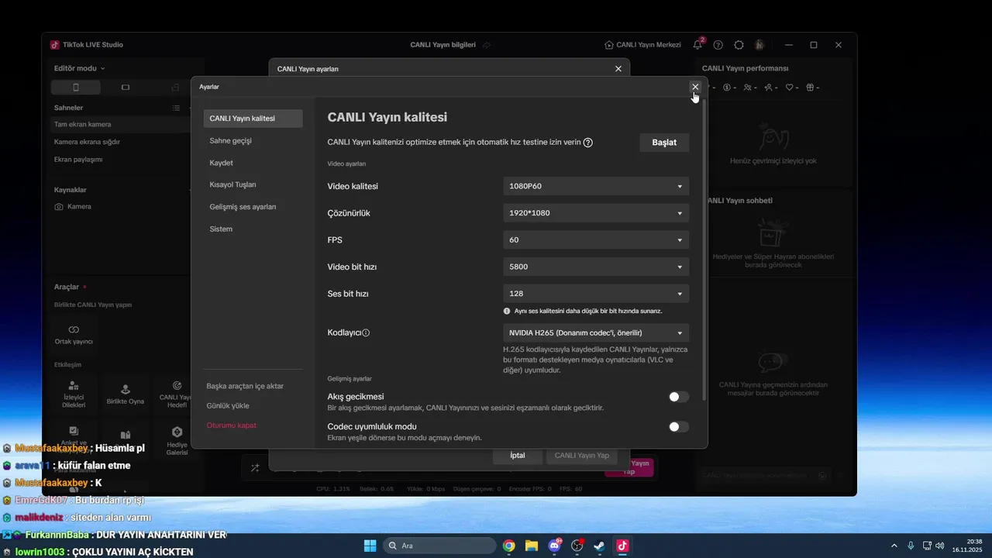992x558 pixels.
Task: Select CANLI Yayın kalitesi settings tab
Action: tap(253, 119)
